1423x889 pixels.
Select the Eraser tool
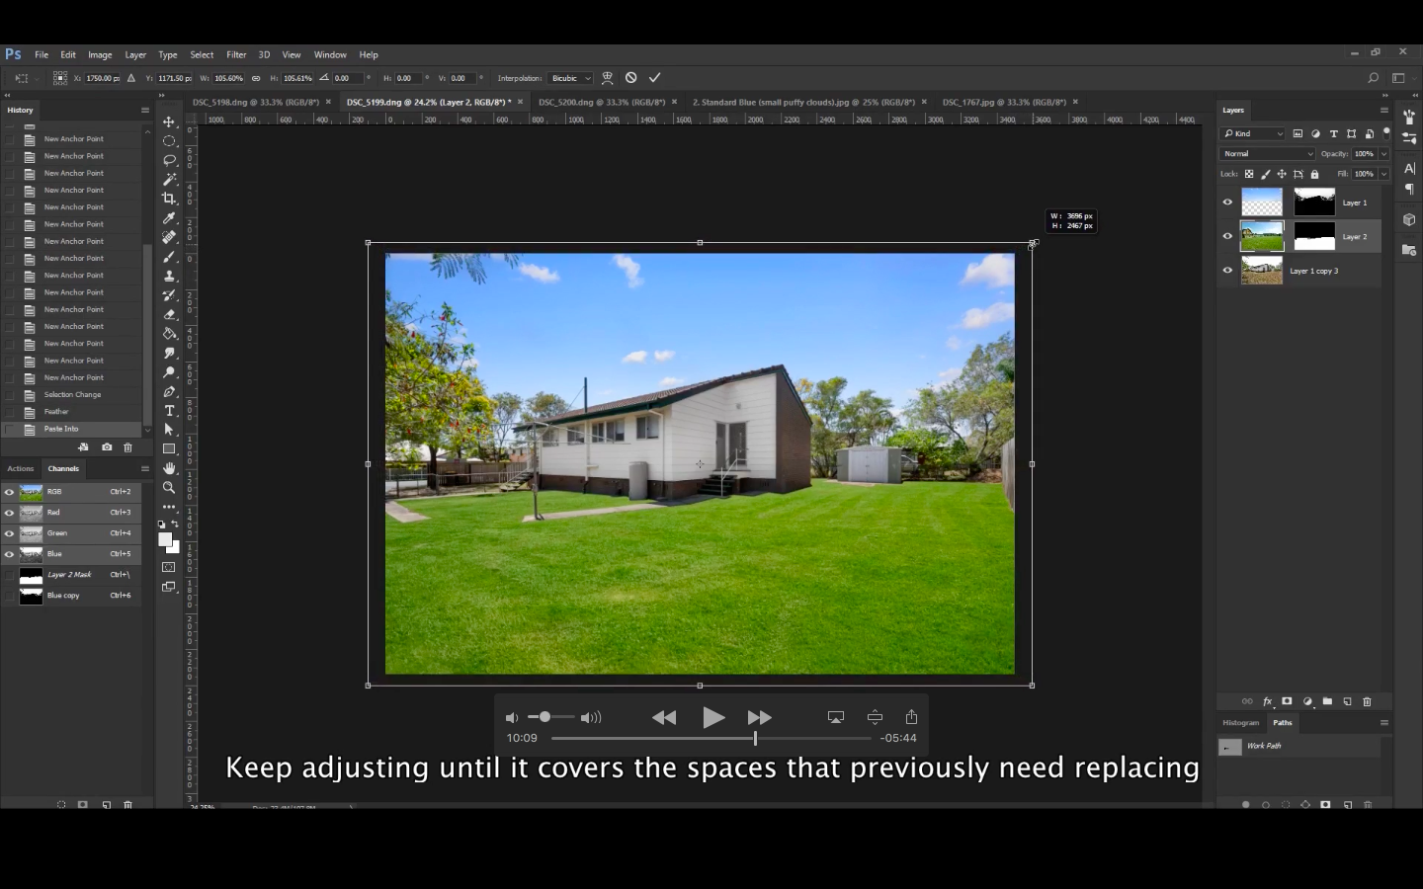[169, 314]
